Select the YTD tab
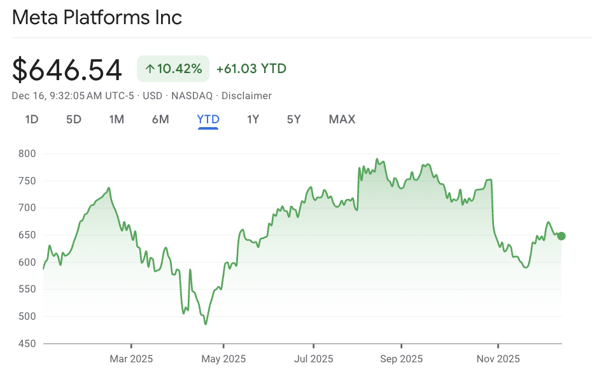The width and height of the screenshot is (592, 375). [208, 119]
